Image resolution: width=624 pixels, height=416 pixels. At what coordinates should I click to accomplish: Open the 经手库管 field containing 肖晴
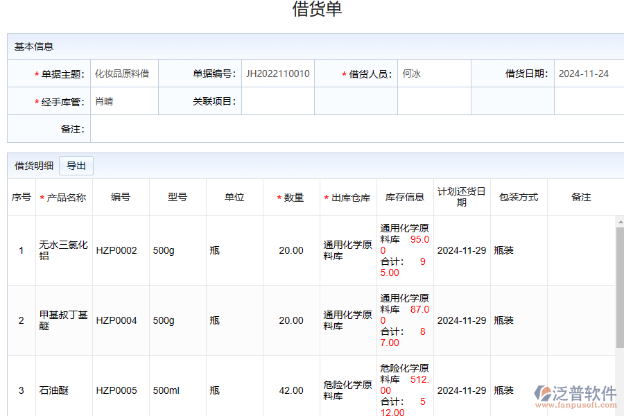tap(124, 101)
